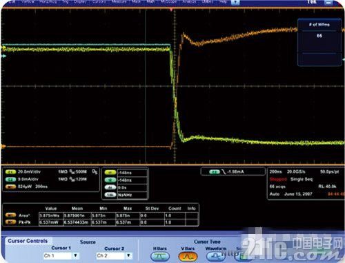Open the Measure menu
The width and height of the screenshot is (345, 263).
pos(119,1)
